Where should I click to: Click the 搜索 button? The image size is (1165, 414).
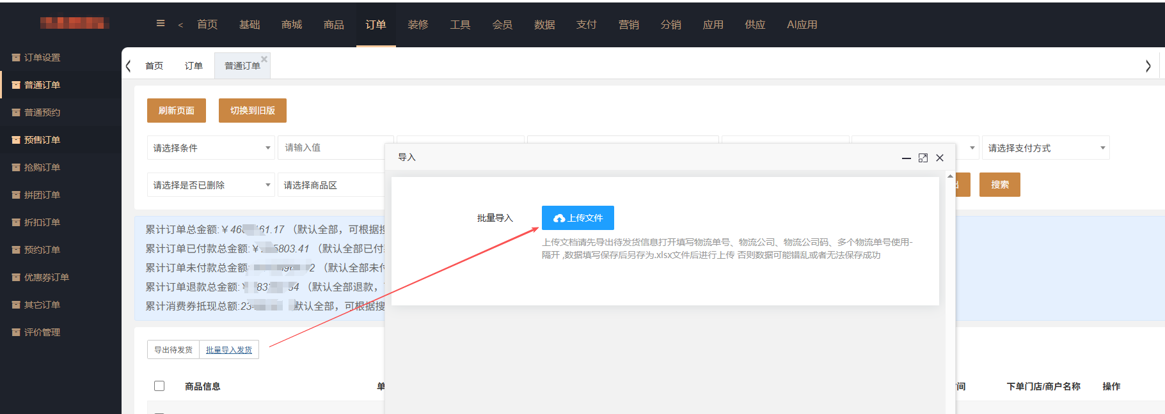click(x=999, y=185)
